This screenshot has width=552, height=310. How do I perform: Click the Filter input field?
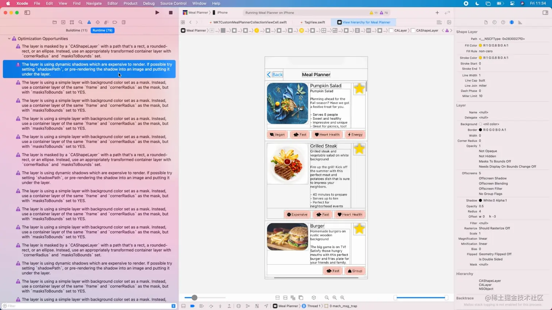[88, 306]
